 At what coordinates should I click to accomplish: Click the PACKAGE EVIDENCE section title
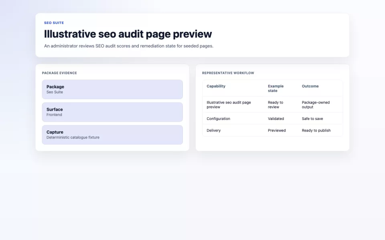(x=59, y=73)
